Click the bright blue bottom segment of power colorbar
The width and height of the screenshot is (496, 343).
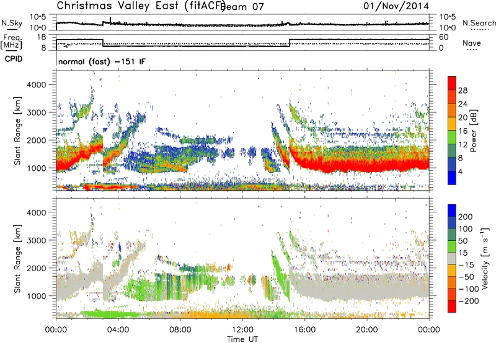(x=452, y=178)
